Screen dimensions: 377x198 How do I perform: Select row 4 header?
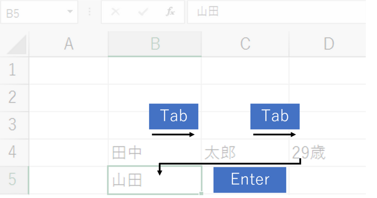[x=13, y=152]
